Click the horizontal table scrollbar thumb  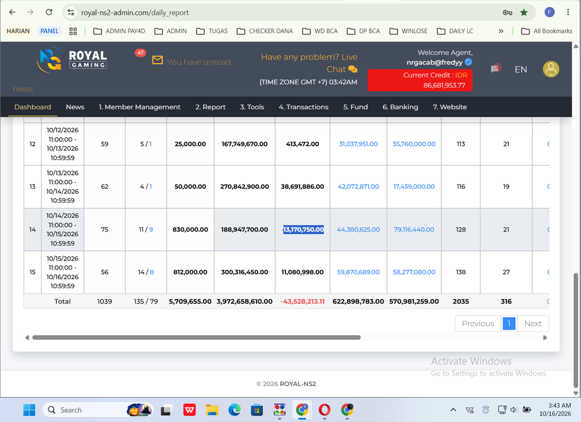point(196,337)
